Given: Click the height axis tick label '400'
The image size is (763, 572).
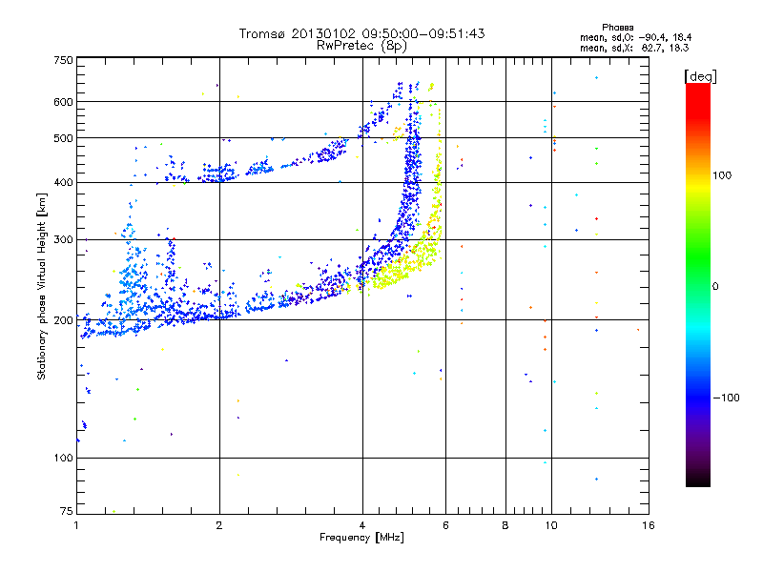Looking at the screenshot, I should (x=63, y=183).
